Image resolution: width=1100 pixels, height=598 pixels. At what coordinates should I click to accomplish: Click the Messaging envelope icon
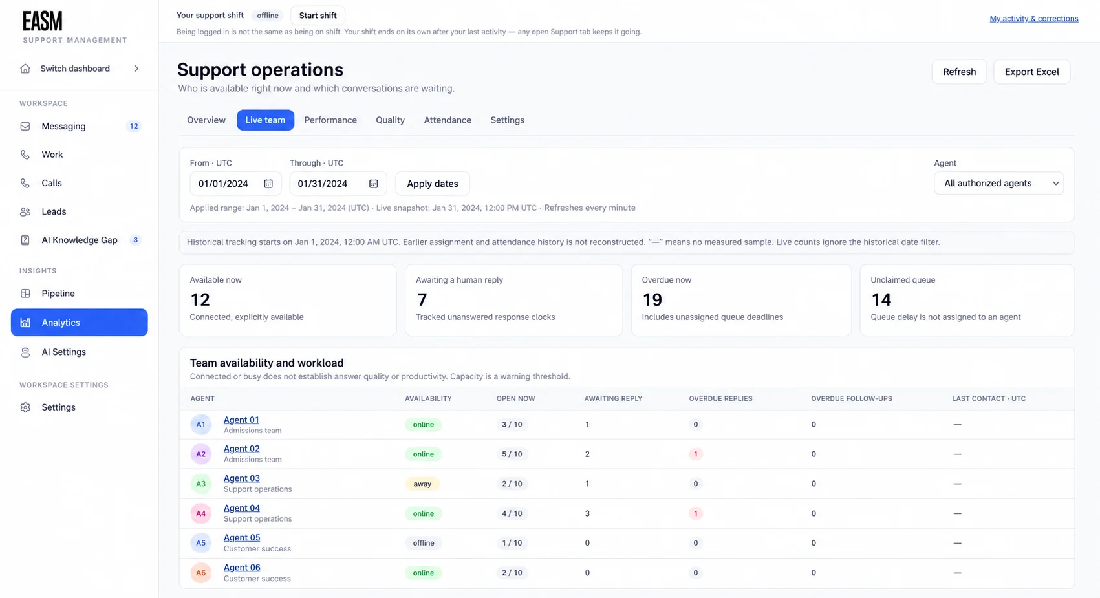[25, 126]
